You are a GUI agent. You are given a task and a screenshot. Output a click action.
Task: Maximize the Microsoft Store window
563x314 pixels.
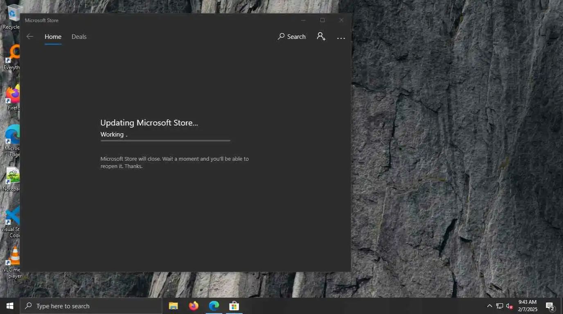pos(322,20)
